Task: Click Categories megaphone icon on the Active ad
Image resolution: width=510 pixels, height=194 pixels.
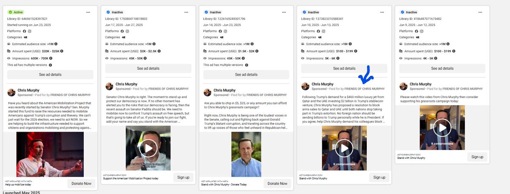Action: 26,37
